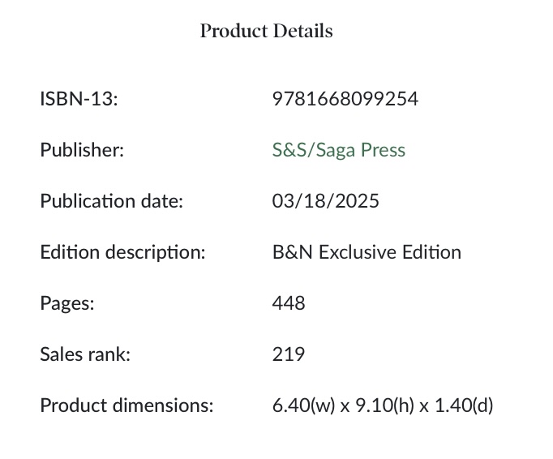Image resolution: width=553 pixels, height=459 pixels.
Task: Click the Sales rank label
Action: 85,354
